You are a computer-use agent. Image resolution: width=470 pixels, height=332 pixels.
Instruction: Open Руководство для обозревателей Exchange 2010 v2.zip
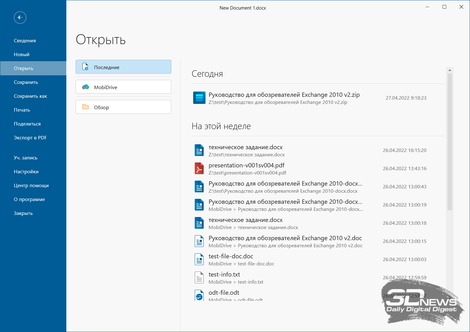[284, 95]
